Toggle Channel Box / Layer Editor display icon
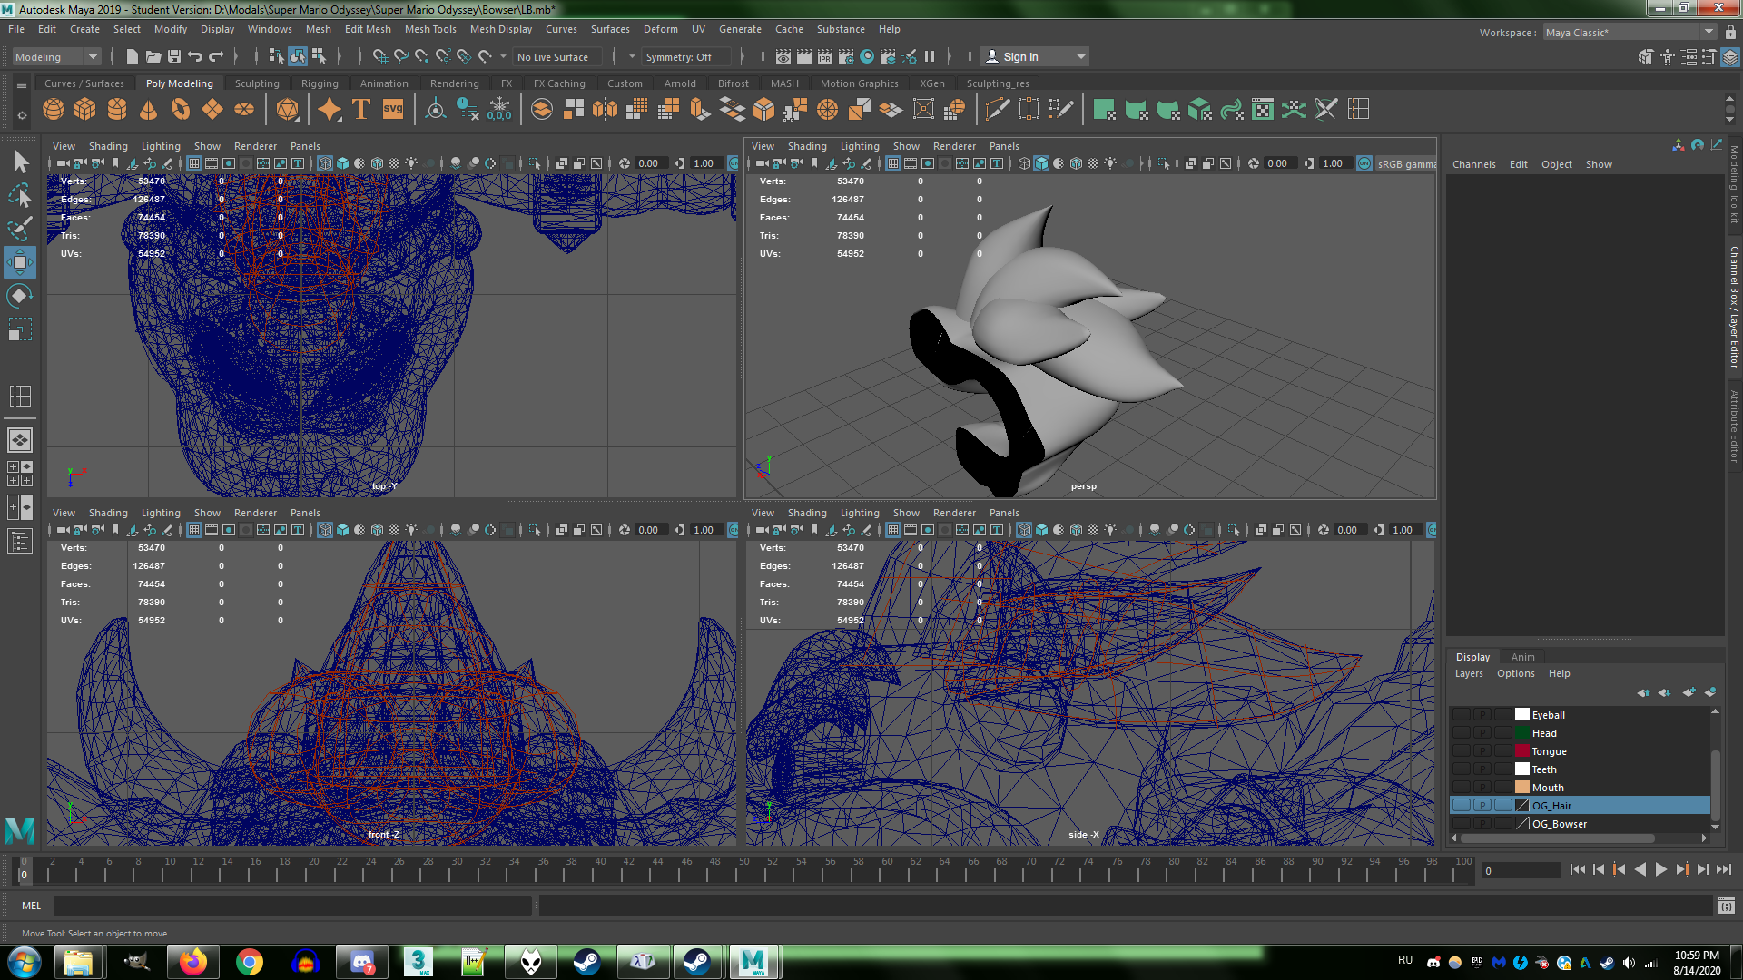Screen dimensions: 1743x980 1730,56
